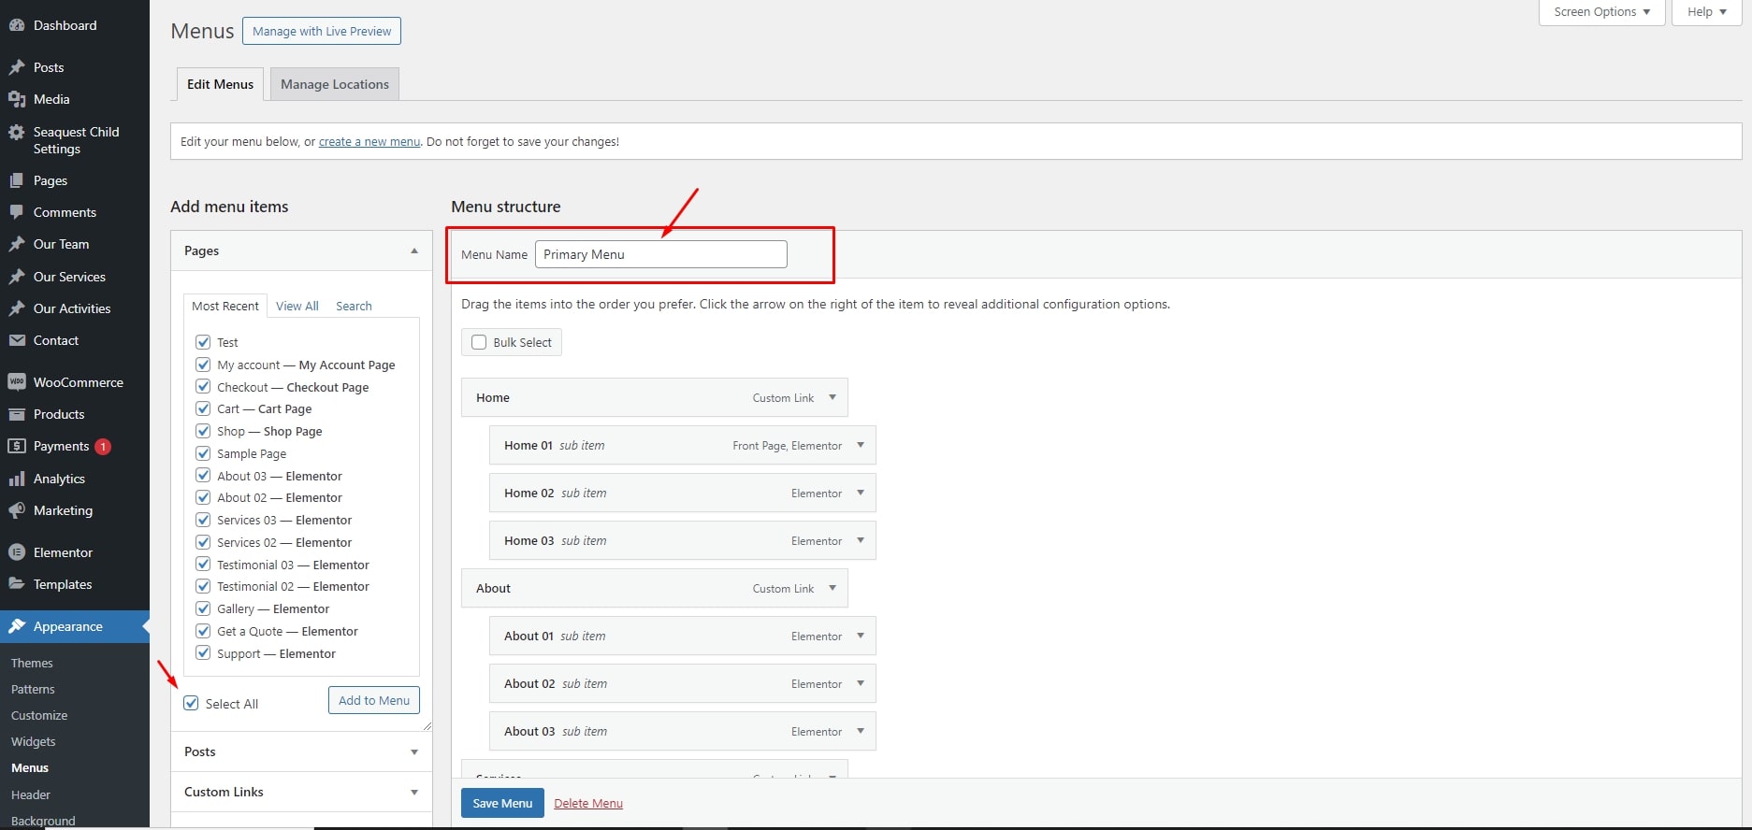Uncheck the Sample Page checkbox
The width and height of the screenshot is (1752, 830).
(203, 453)
